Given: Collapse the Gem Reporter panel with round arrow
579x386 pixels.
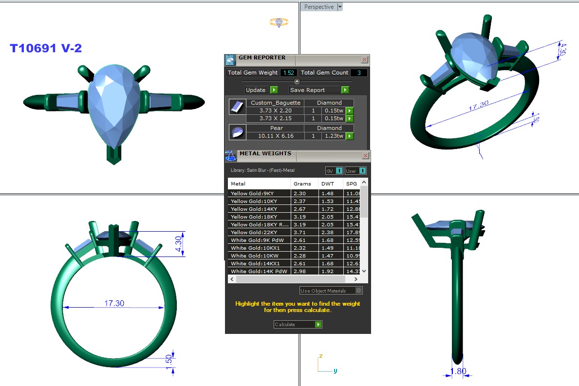Looking at the screenshot, I should [297, 81].
